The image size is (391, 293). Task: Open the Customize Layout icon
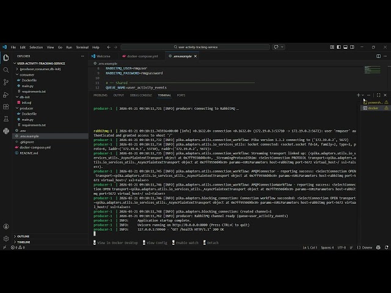(x=332, y=47)
